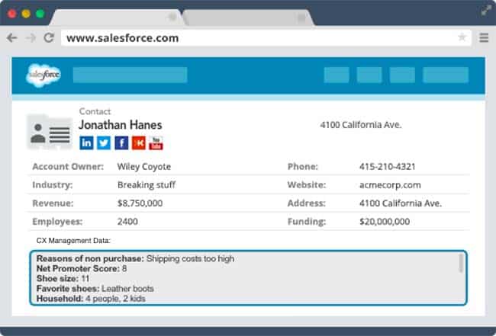Image resolution: width=496 pixels, height=336 pixels.
Task: Click the Phone field label
Action: pos(303,167)
